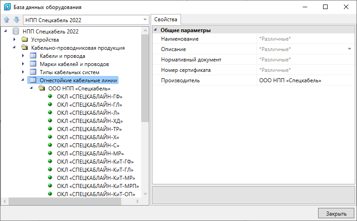Click the open folder icon of Кабельно-проводниковая продукция
This screenshot has height=221, width=357.
[24, 47]
